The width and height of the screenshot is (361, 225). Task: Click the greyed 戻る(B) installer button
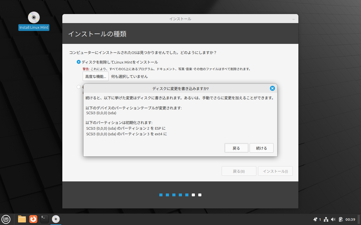point(239,171)
